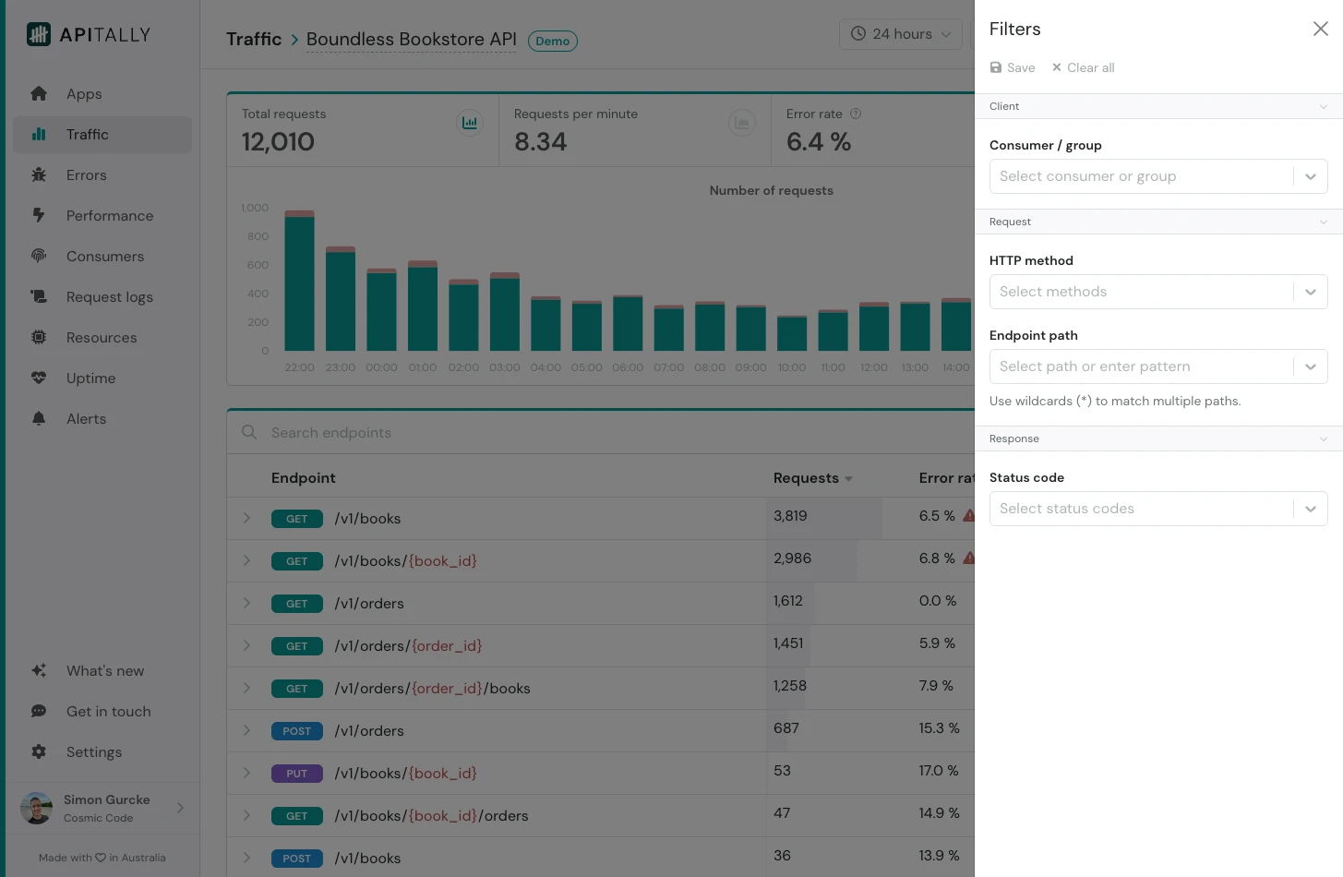Open the status codes dropdown

click(x=1310, y=509)
